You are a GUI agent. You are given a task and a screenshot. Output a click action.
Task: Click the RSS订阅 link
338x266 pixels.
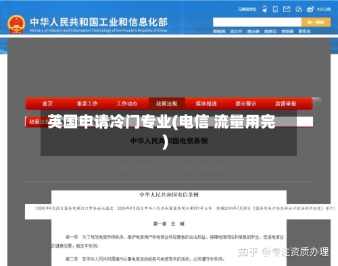click(x=324, y=9)
